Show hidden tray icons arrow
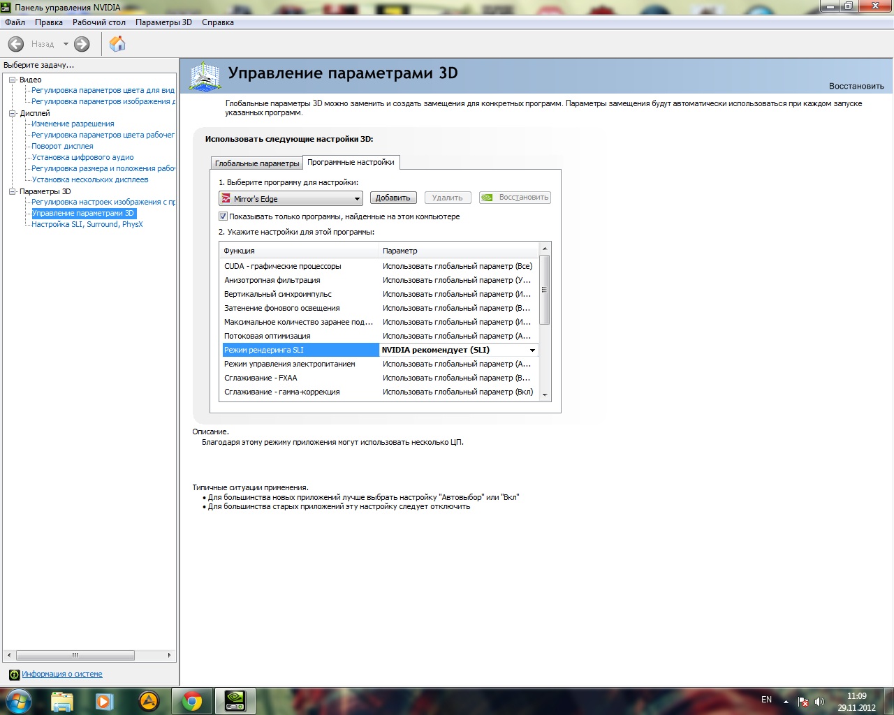Screen dimensions: 894x715 tap(786, 702)
